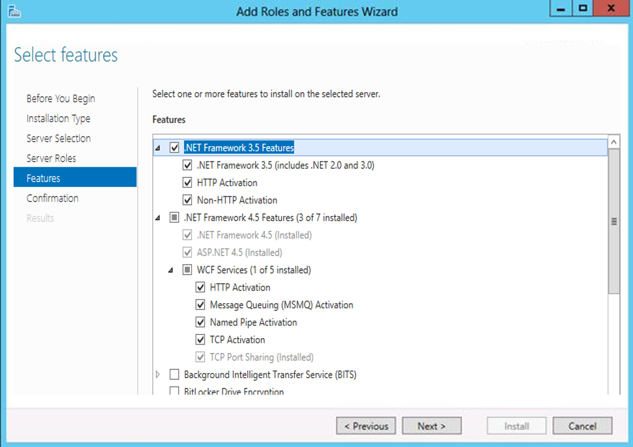Toggle .NET Framework 4.5 Features checkbox
Viewport: 633px width, 447px height.
(174, 218)
